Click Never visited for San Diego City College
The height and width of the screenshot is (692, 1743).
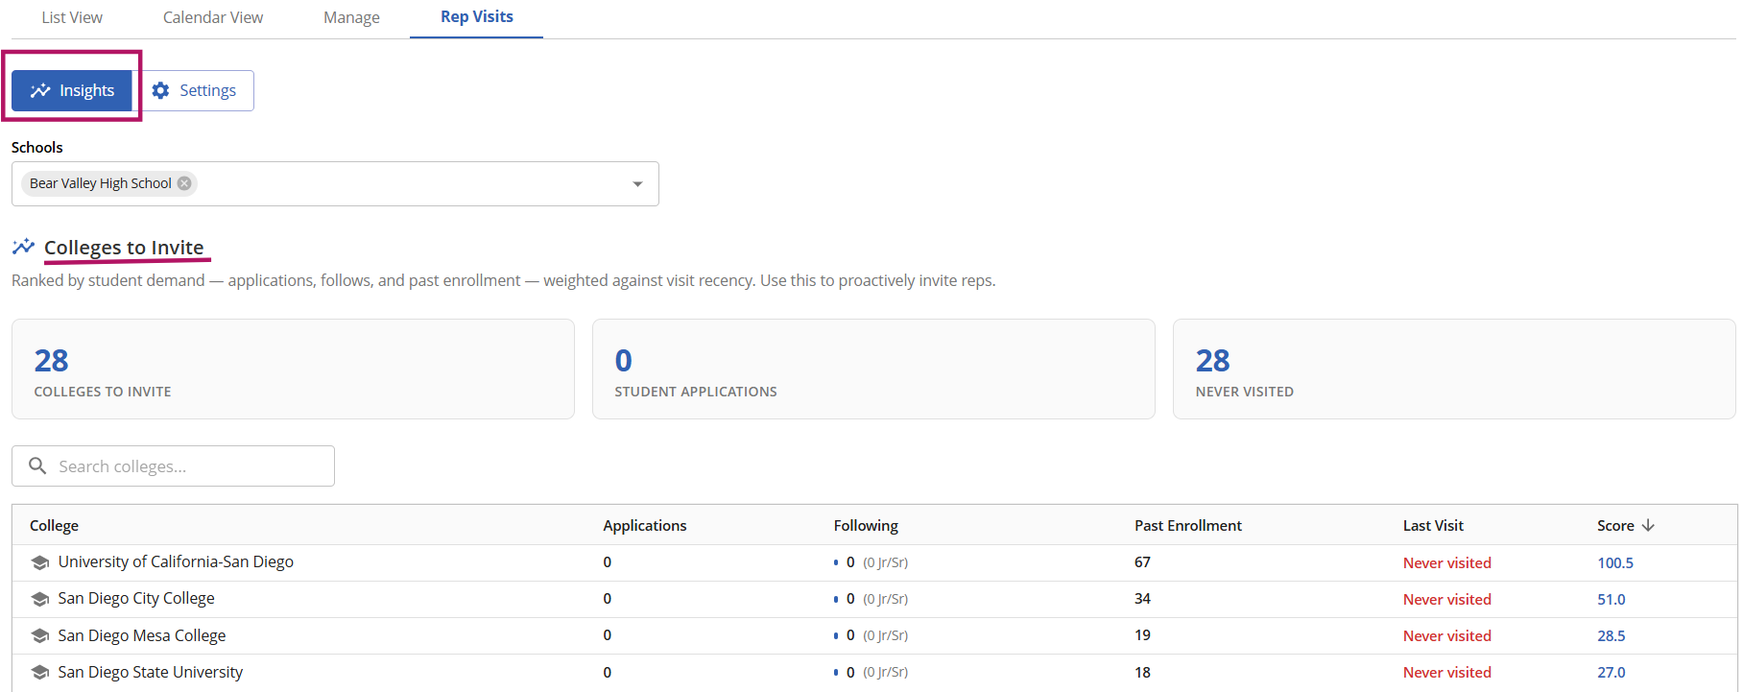(x=1447, y=599)
